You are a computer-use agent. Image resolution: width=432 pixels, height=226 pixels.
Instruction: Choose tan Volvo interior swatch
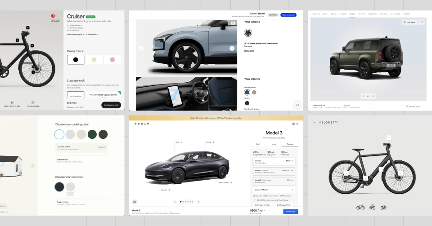[254, 93]
